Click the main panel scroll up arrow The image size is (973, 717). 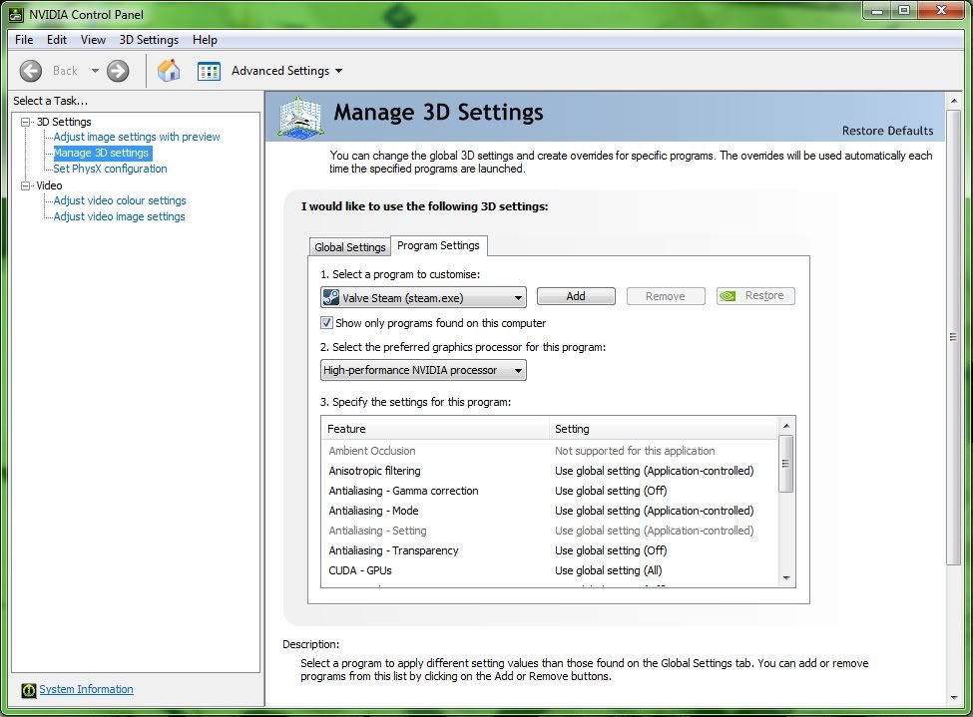tap(953, 101)
